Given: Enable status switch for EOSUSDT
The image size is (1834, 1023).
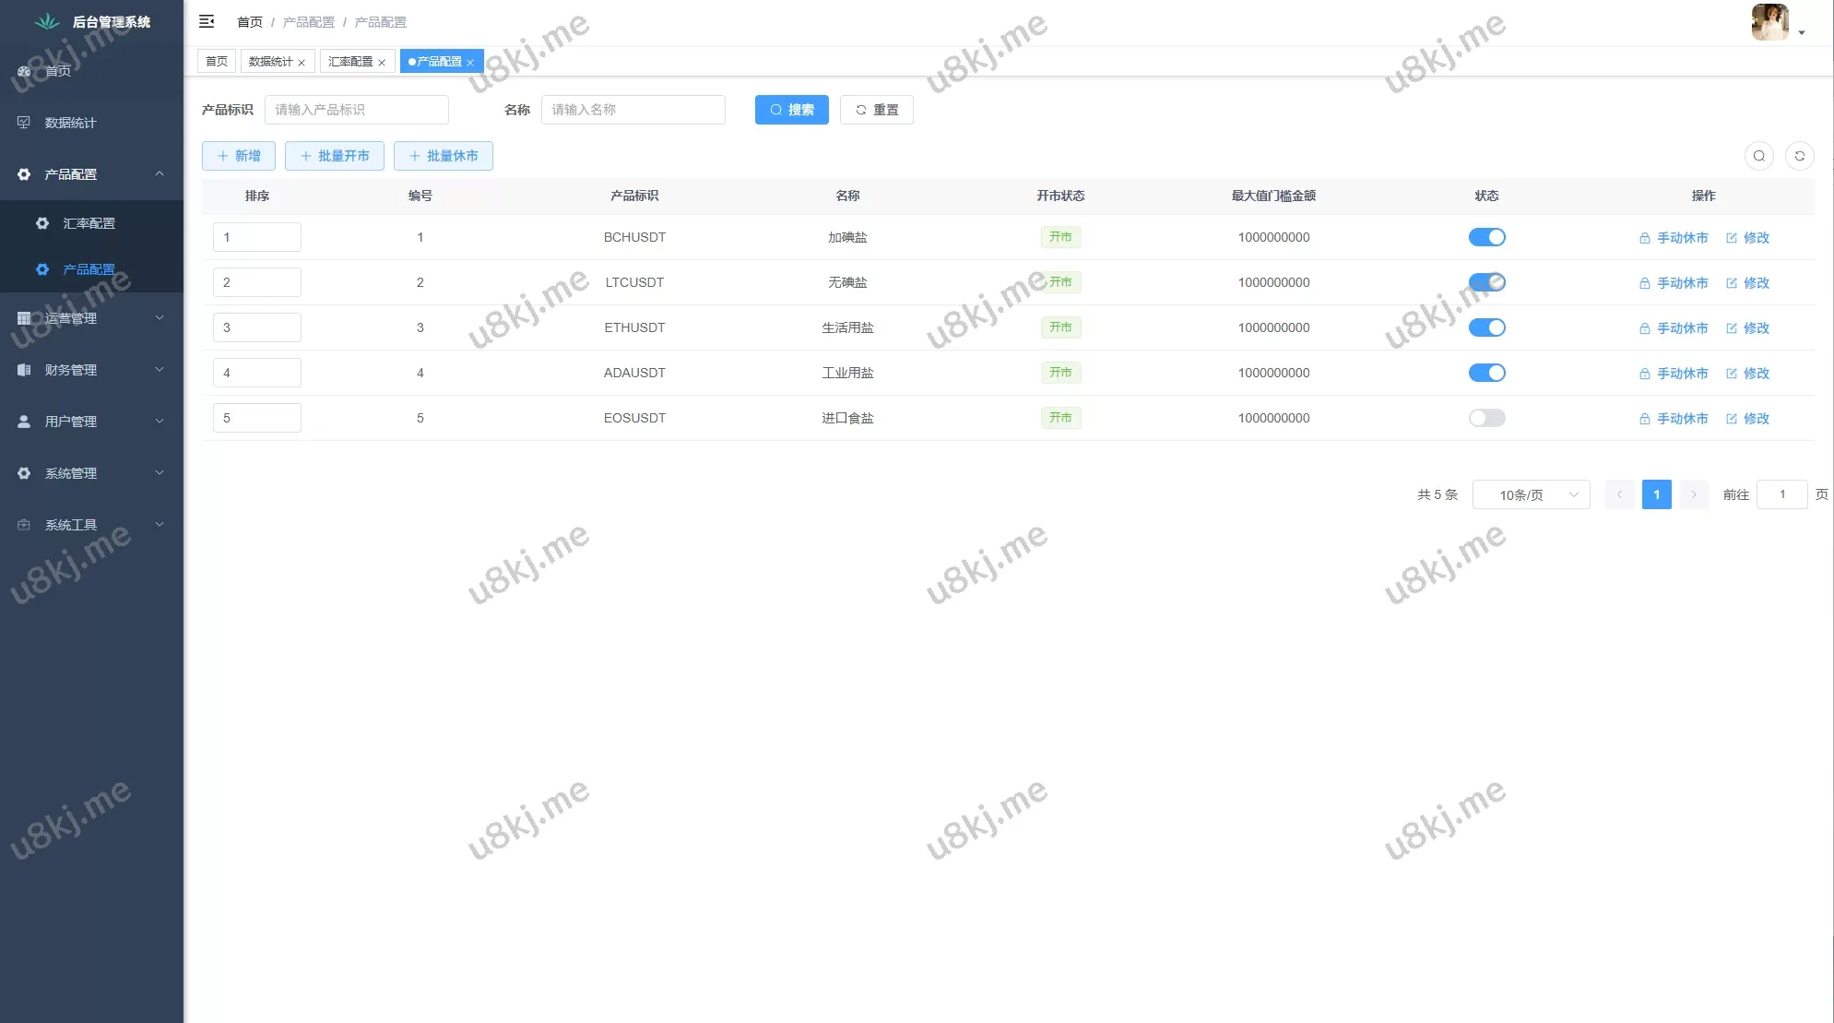Looking at the screenshot, I should pos(1486,418).
